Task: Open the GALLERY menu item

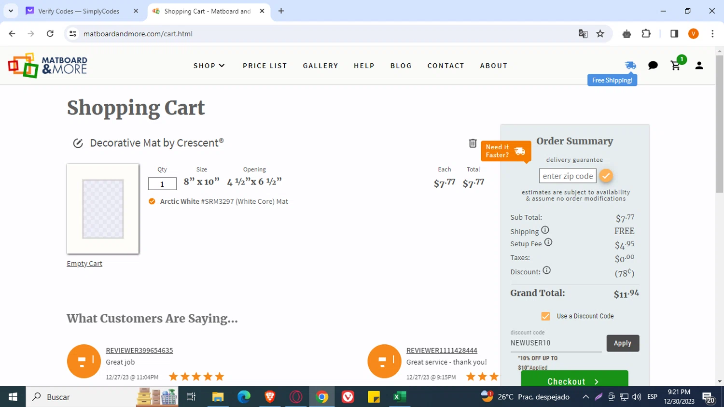Action: coord(320,66)
